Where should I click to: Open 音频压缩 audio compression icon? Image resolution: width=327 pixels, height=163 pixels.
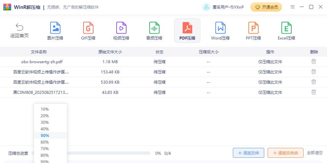[x=154, y=28]
